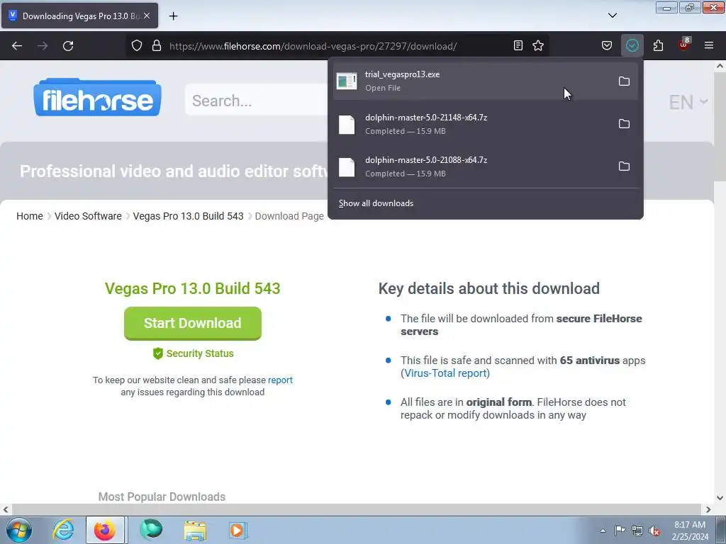Open a new browser tab

pos(173,16)
